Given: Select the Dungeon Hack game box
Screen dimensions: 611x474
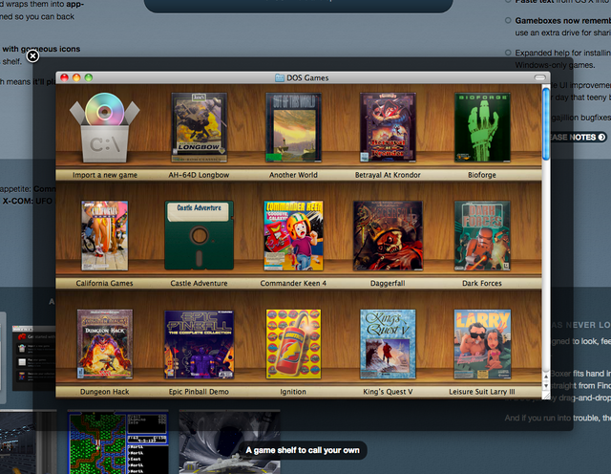Looking at the screenshot, I should 104,344.
